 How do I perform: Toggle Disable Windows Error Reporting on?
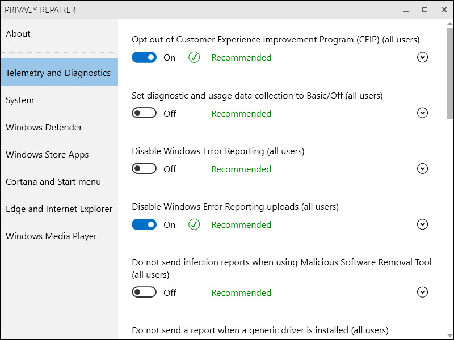coord(144,169)
